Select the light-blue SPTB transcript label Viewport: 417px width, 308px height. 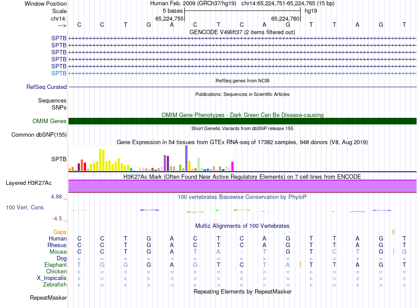(x=59, y=73)
